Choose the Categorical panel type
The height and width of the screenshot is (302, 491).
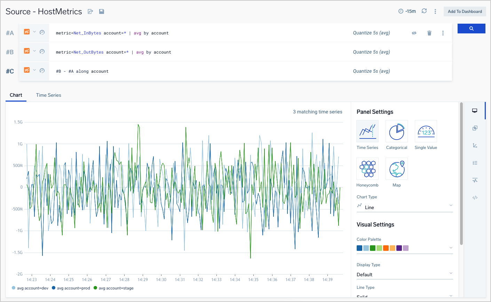(396, 131)
